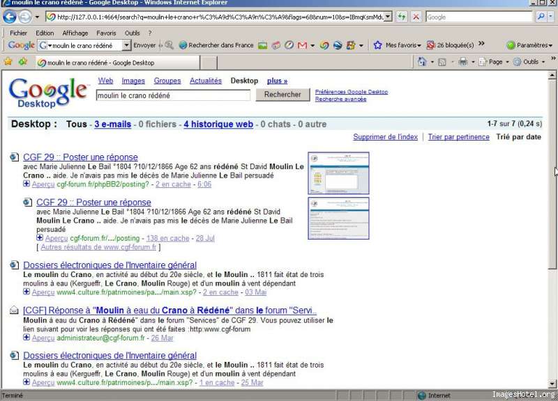This screenshot has height=401, width=558.
Task: Expand the Google Toolbar search box dropdown
Action: (126, 45)
